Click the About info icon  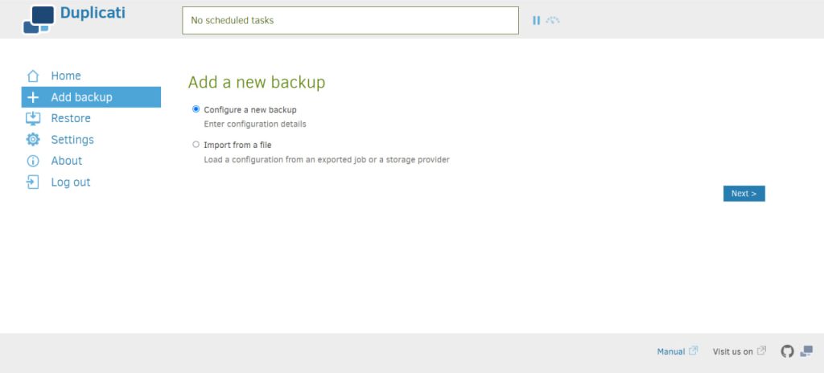click(33, 161)
